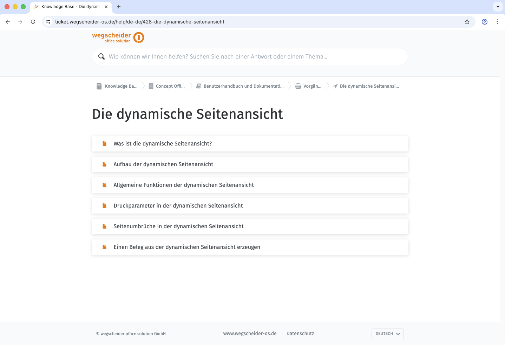Click the magnifier search icon
505x345 pixels.
coord(101,57)
